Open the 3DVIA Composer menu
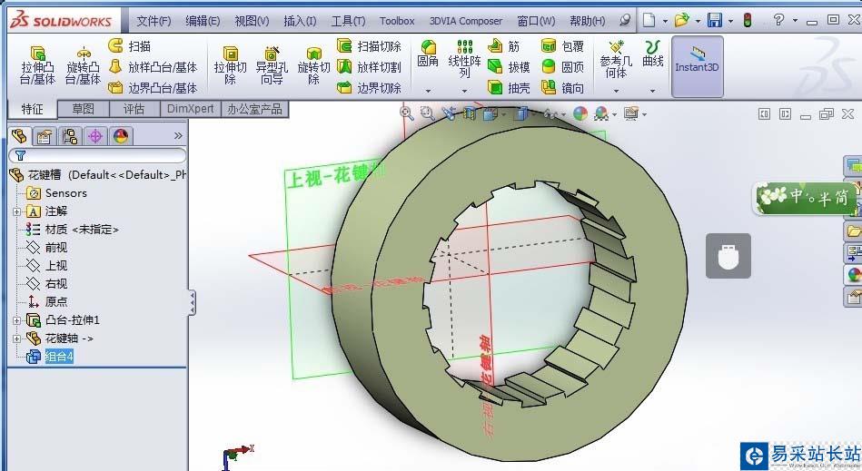 coord(466,21)
